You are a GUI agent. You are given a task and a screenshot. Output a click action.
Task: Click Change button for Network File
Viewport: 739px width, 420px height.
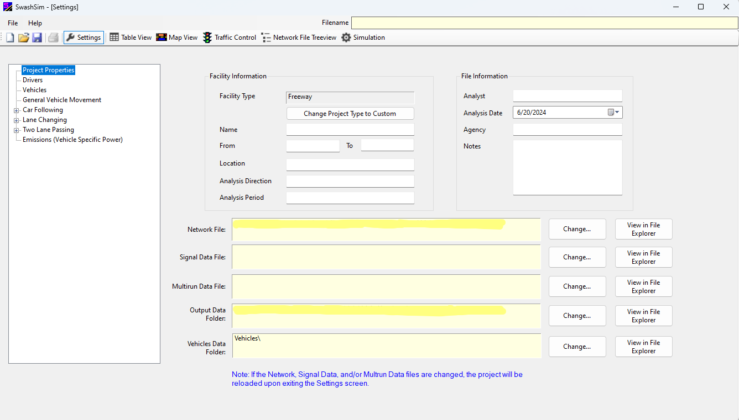click(577, 229)
